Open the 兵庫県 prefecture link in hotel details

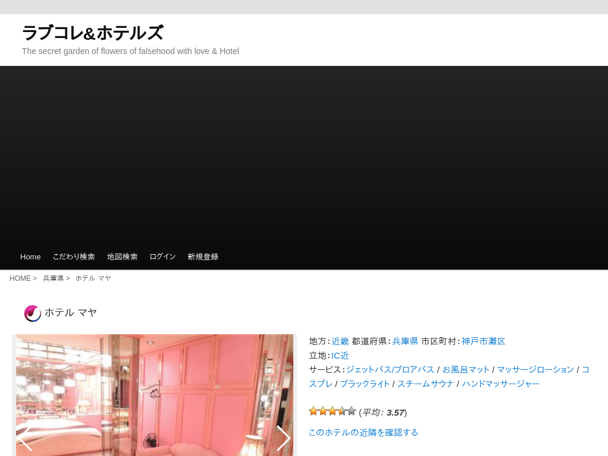point(405,341)
